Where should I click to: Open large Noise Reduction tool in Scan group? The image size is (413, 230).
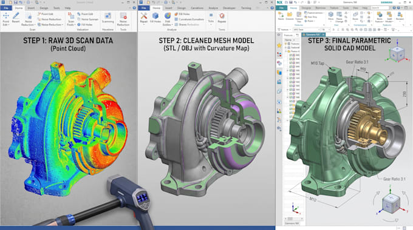point(28,19)
